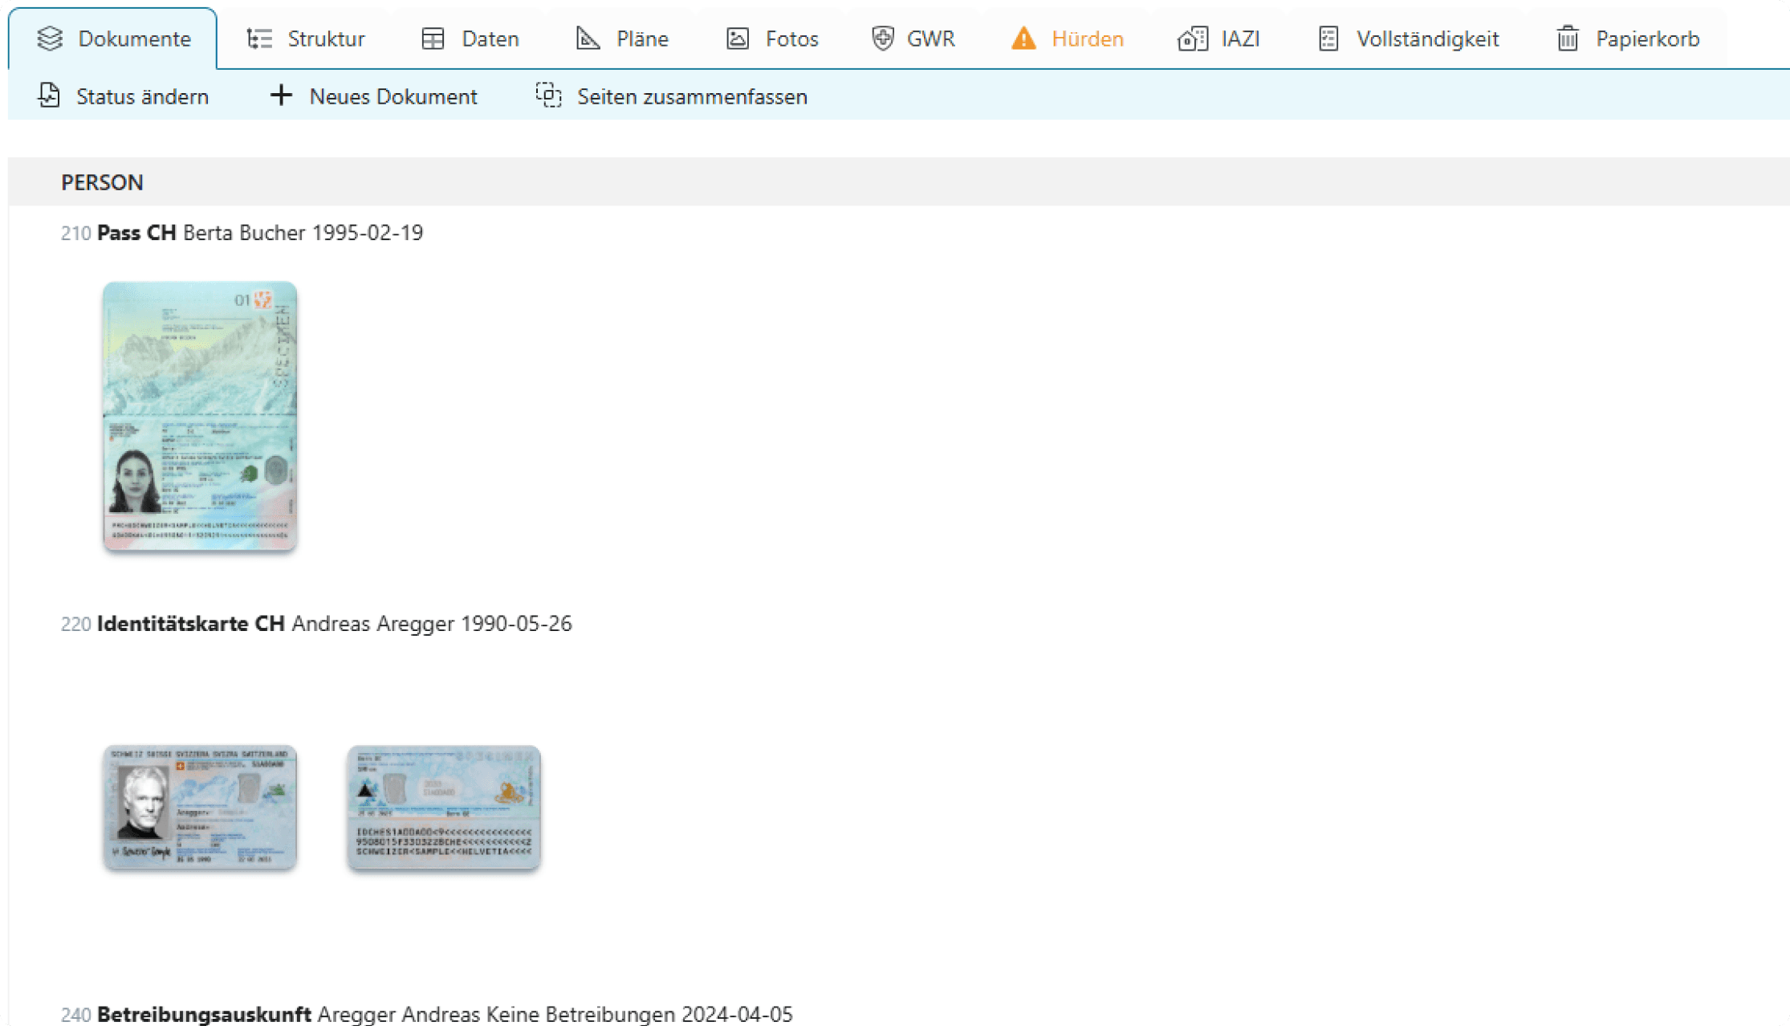
Task: Select the Betreibungsauskunft Aregger Andreas entry
Action: [427, 1014]
